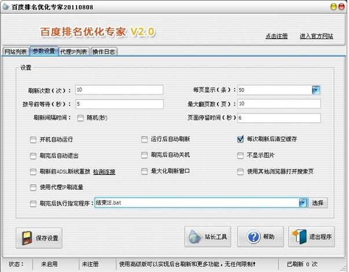Screen dimensions: 349x272
Task: Toggle 刷完后执行指定程序 checkbox
Action: click(33, 204)
